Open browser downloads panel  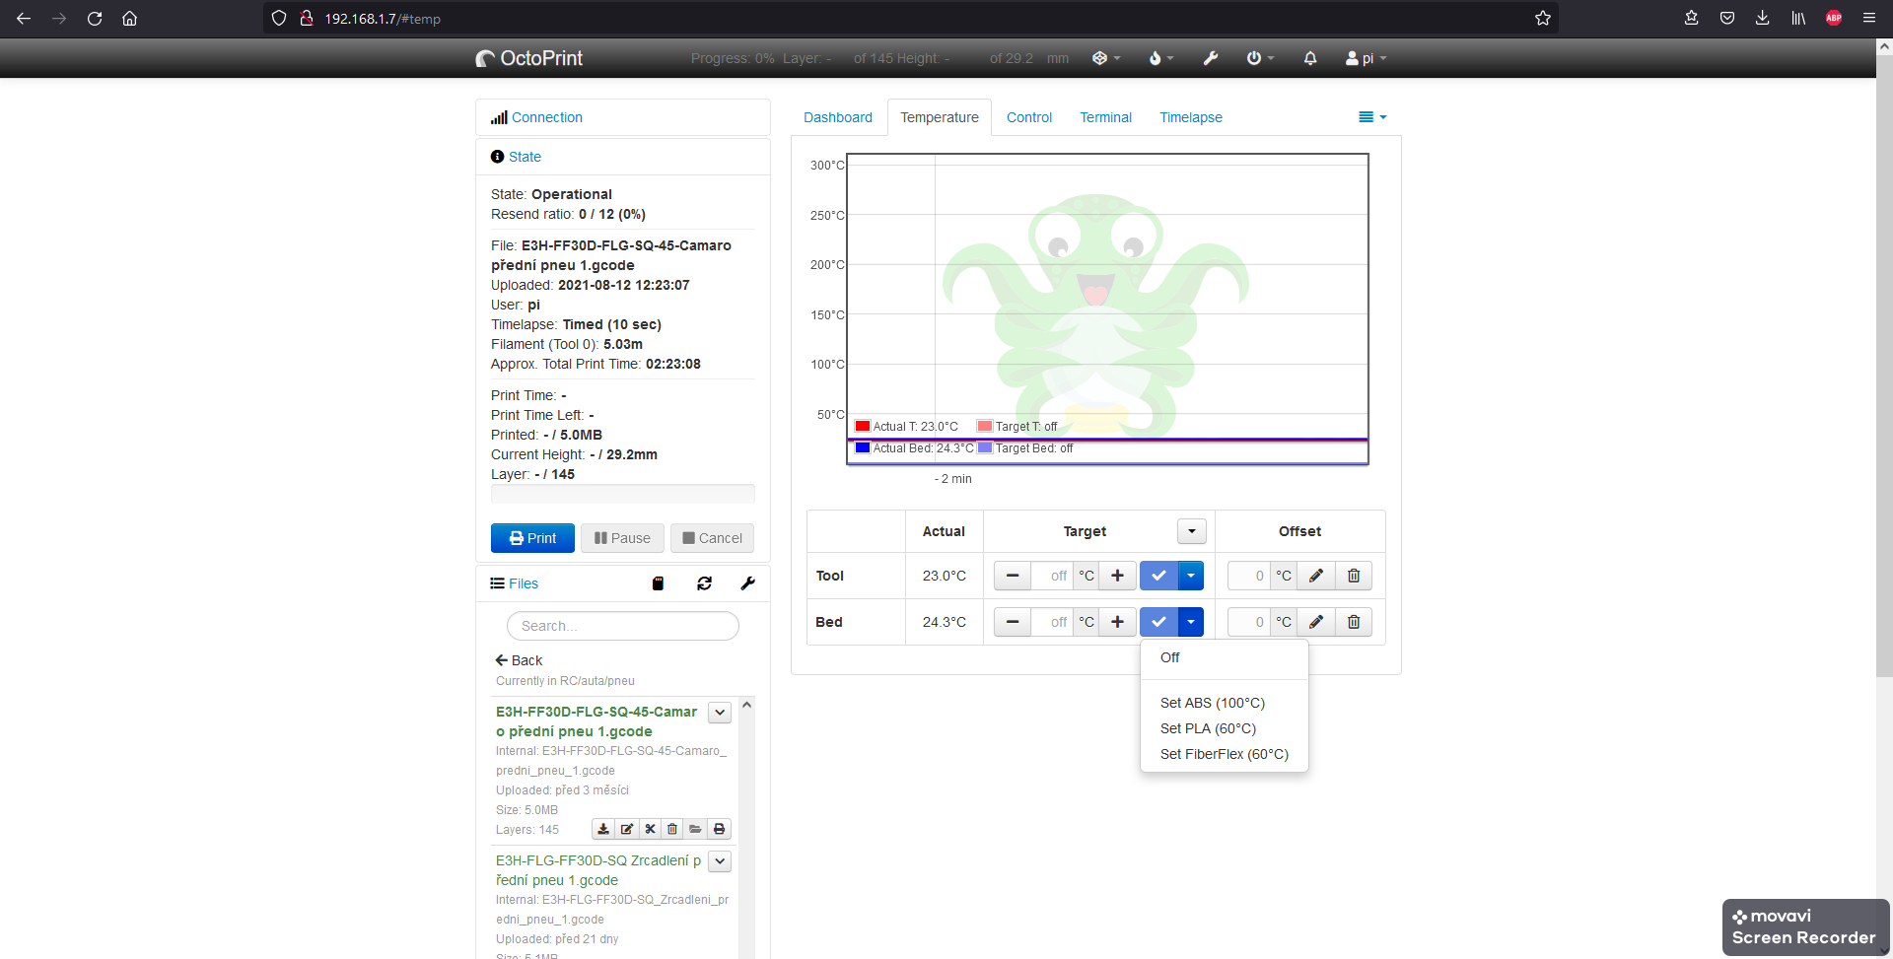click(1763, 18)
